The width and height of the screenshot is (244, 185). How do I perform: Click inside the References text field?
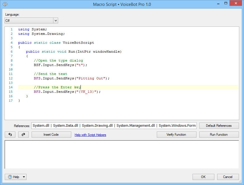(x=114, y=126)
